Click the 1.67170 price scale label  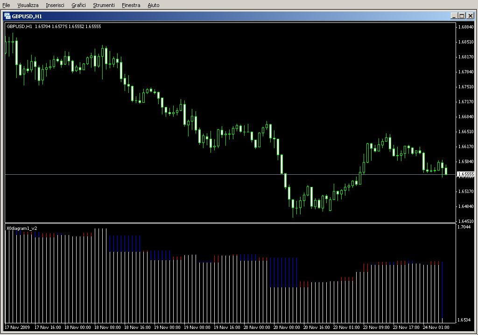pyautogui.click(x=466, y=101)
